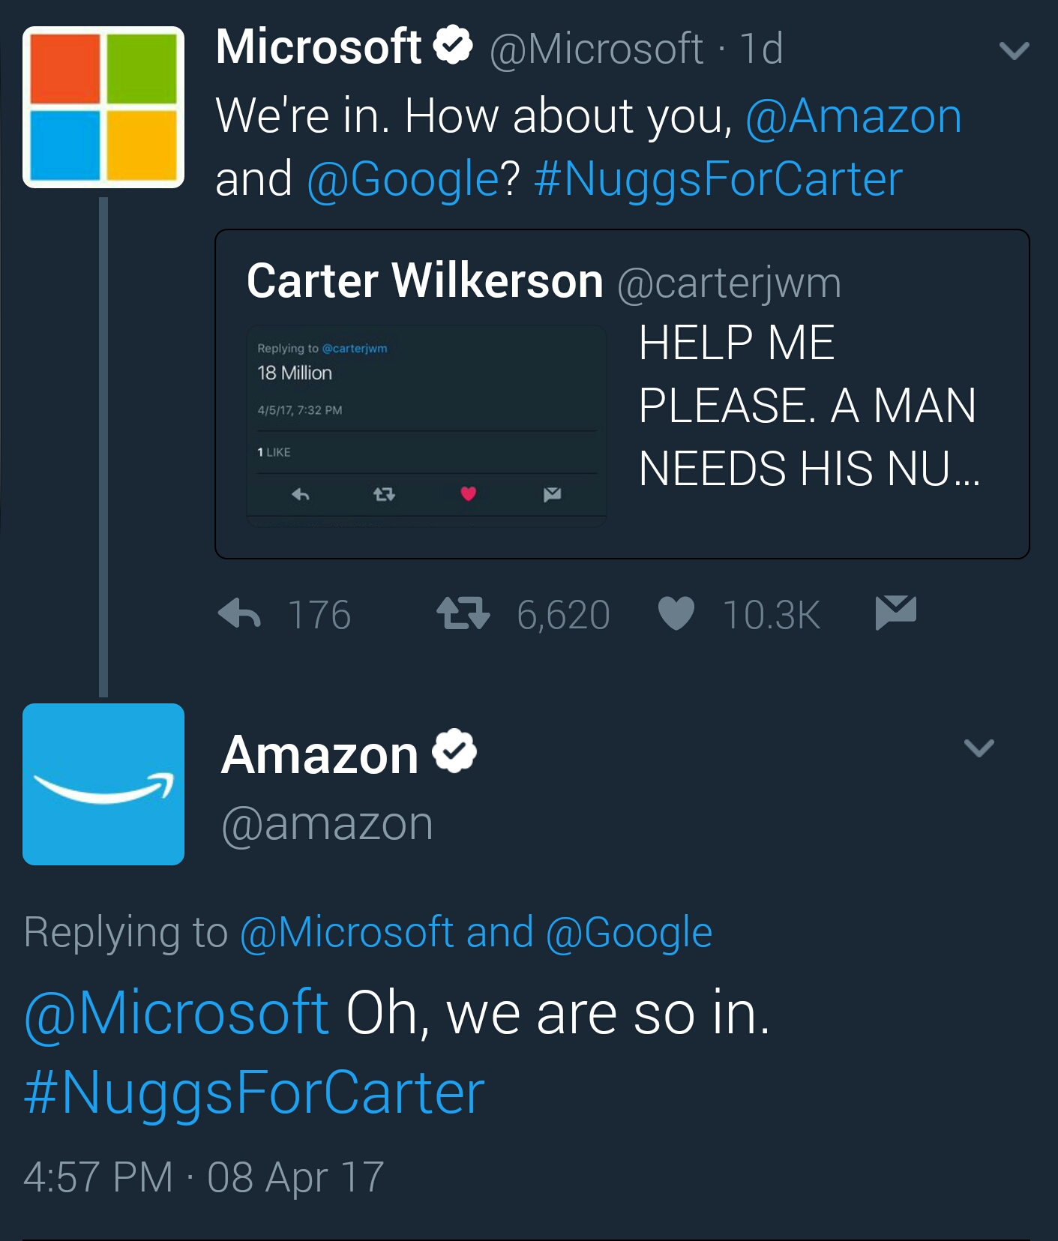Click the @carterjwm username in the quoted tweet
Screen dimensions: 1058x1241
tap(729, 282)
